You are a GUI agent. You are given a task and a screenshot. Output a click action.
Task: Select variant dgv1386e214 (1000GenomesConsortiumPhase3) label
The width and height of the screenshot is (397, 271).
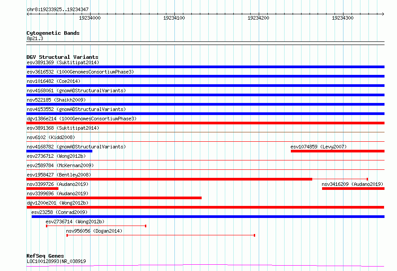tap(82, 119)
